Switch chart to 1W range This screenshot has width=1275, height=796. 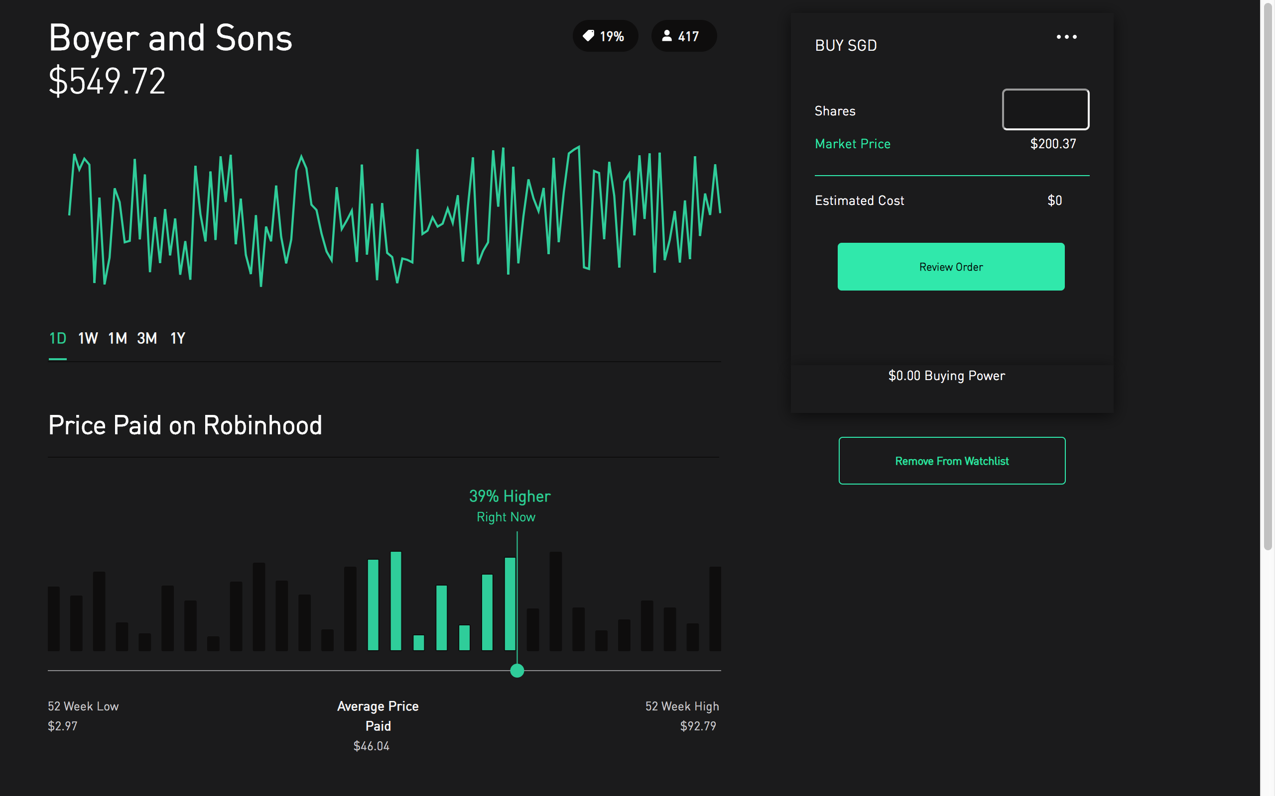pyautogui.click(x=88, y=338)
